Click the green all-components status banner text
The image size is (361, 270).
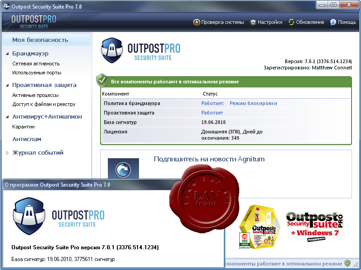tap(175, 82)
